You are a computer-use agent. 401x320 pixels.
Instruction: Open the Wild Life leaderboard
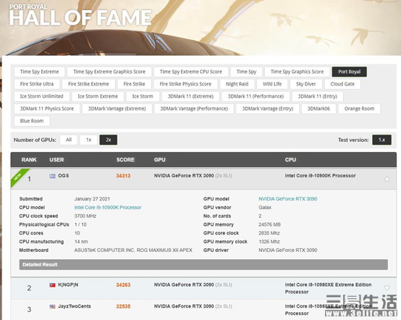(x=272, y=84)
